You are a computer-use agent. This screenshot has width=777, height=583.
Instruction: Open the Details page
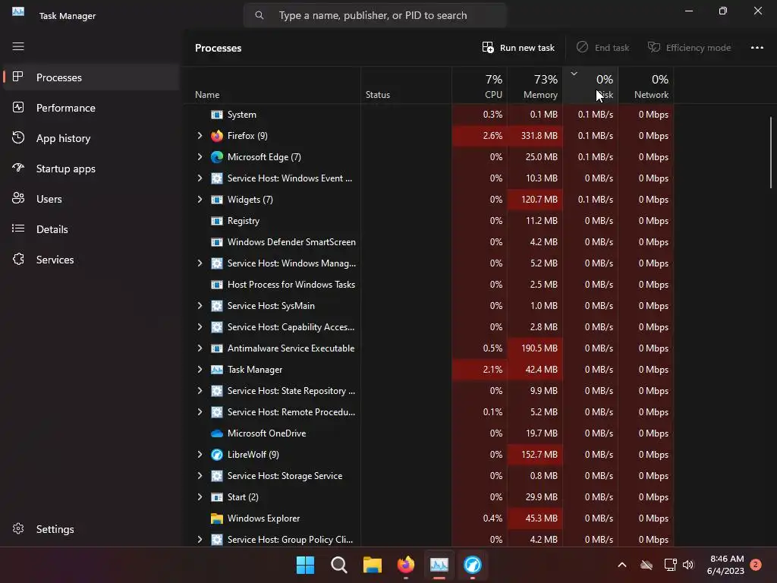click(91, 229)
